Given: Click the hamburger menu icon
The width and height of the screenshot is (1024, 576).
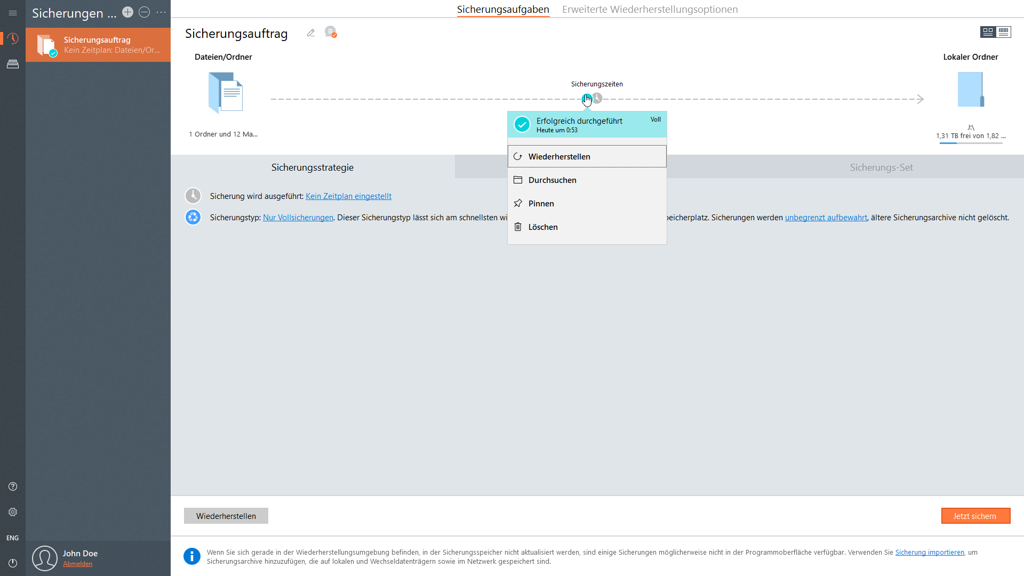Looking at the screenshot, I should 13,13.
